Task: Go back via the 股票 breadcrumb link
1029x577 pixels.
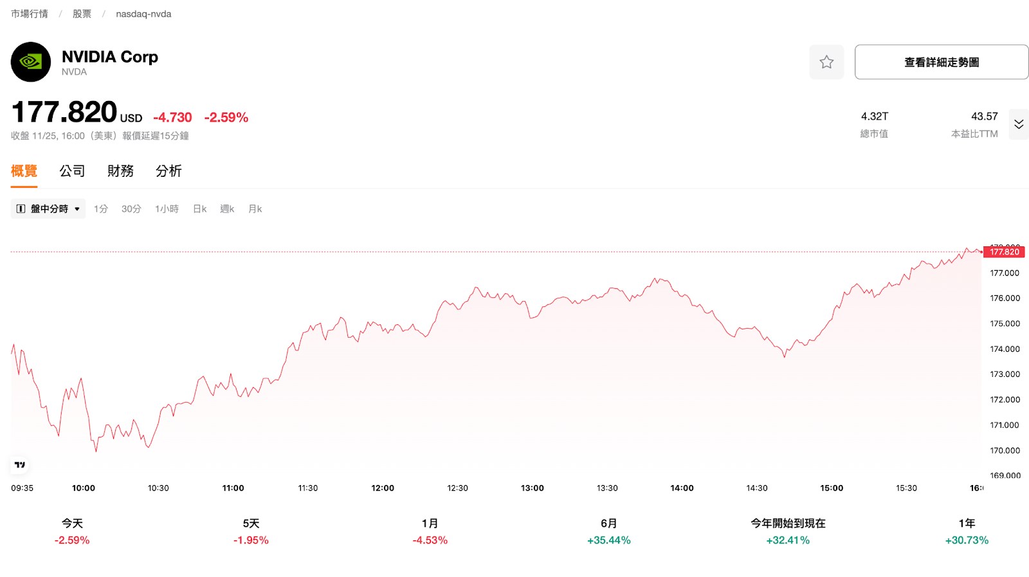Action: coord(82,13)
